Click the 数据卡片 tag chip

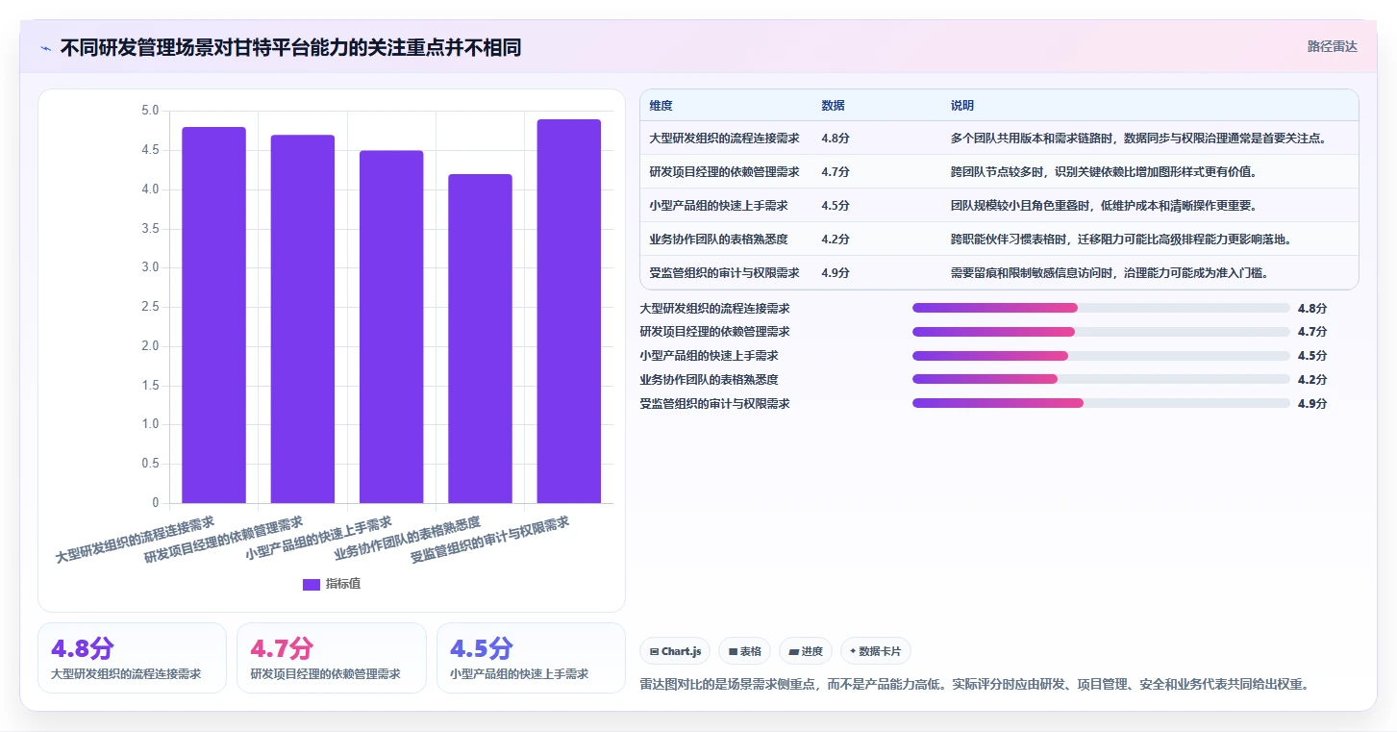[876, 651]
